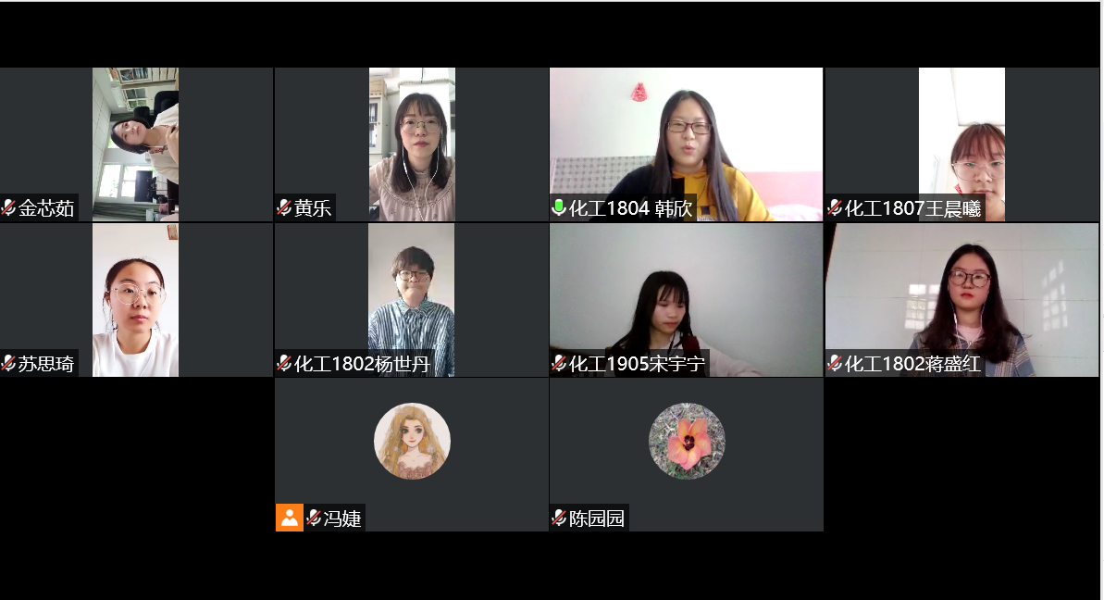Click the name label 化工1807王晨曦

912,207
